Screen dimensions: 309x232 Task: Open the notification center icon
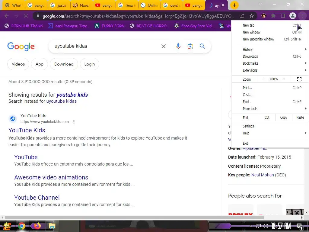[300, 226]
